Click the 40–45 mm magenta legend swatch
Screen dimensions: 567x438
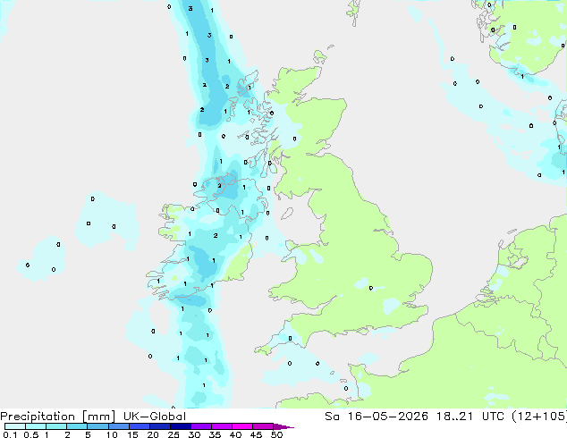[242, 426]
